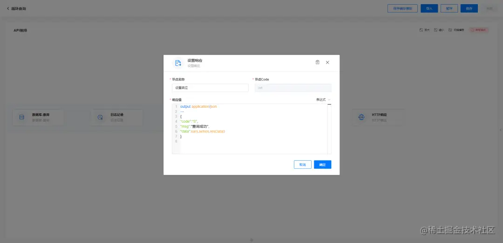Click empty line 8 in the editor
The image size is (503, 243).
pyautogui.click(x=253, y=141)
